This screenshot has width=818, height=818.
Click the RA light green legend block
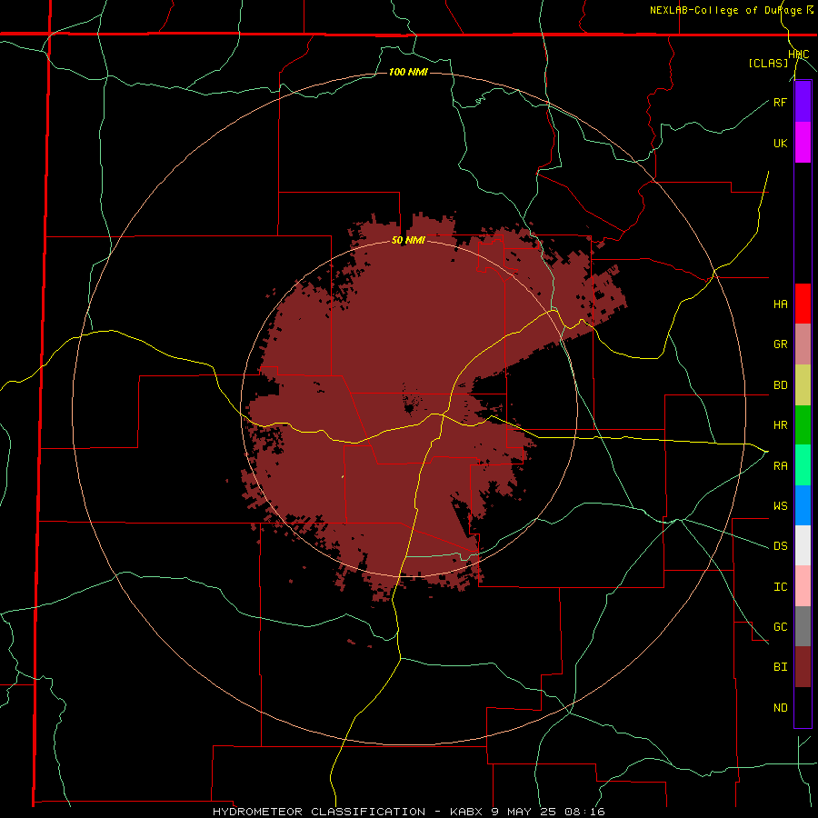[803, 465]
